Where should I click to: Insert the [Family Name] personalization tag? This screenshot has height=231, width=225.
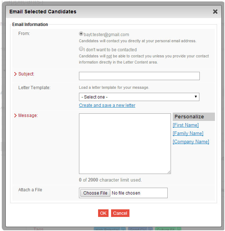188,134
